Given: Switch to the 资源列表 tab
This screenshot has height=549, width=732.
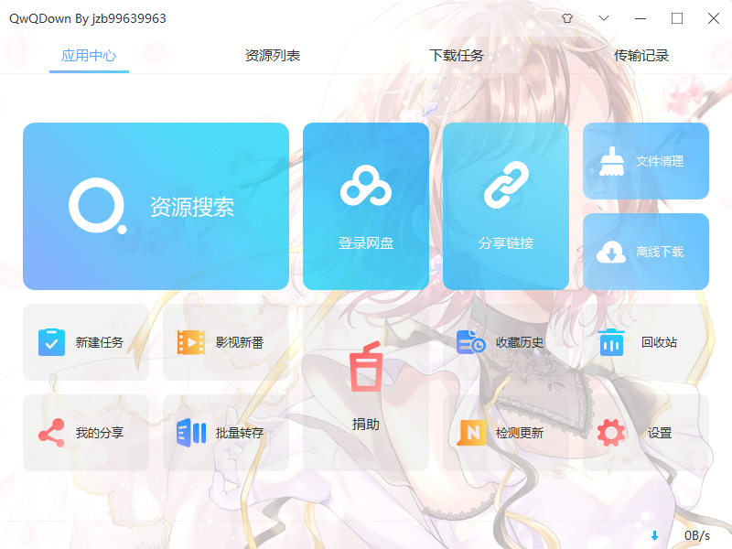Looking at the screenshot, I should [x=273, y=56].
